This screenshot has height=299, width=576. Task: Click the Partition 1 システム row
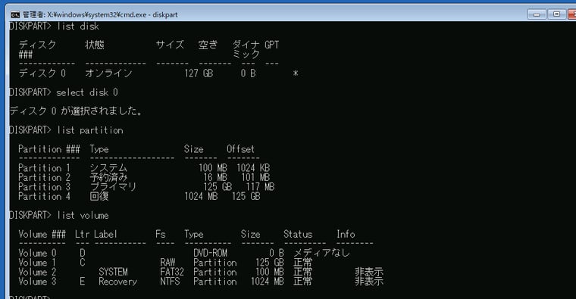pos(144,168)
